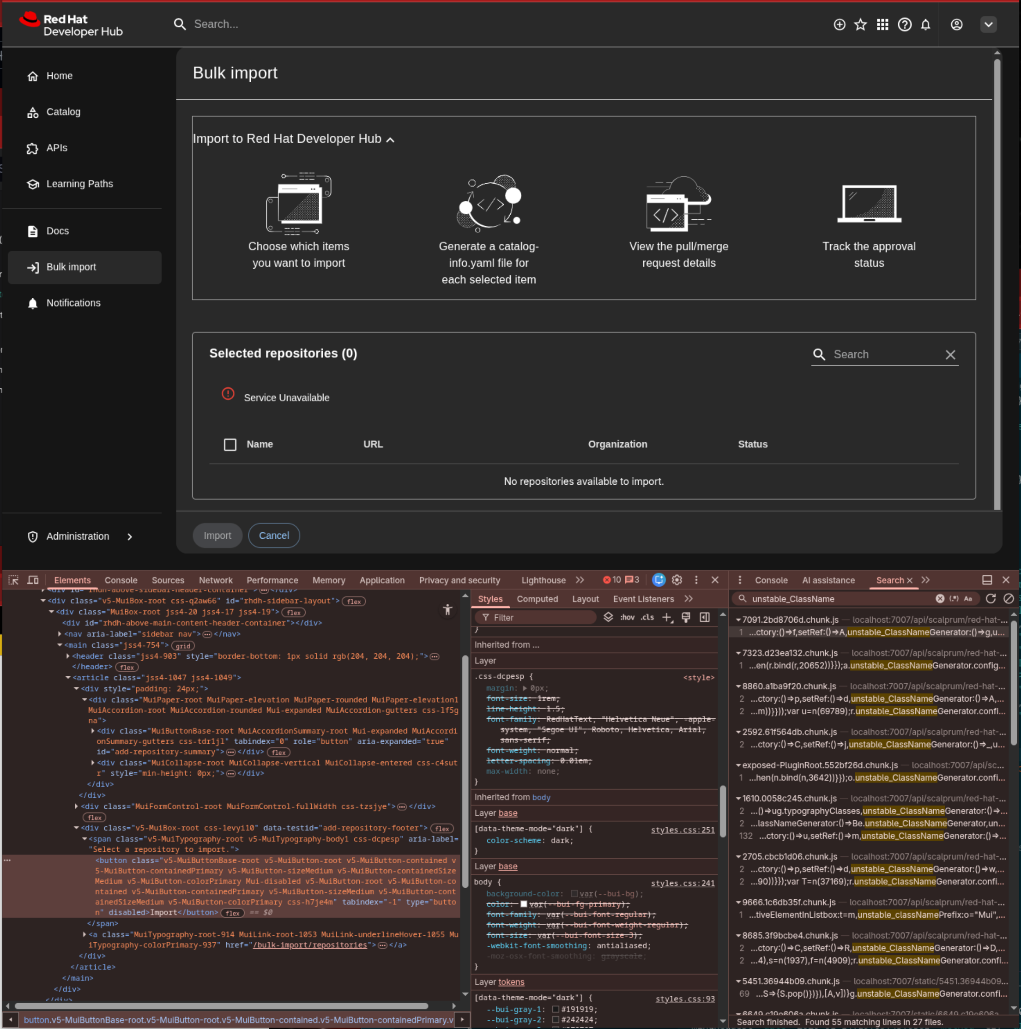Toggle the device toolbar icon in DevTools
Image resolution: width=1021 pixels, height=1029 pixels.
coord(33,580)
